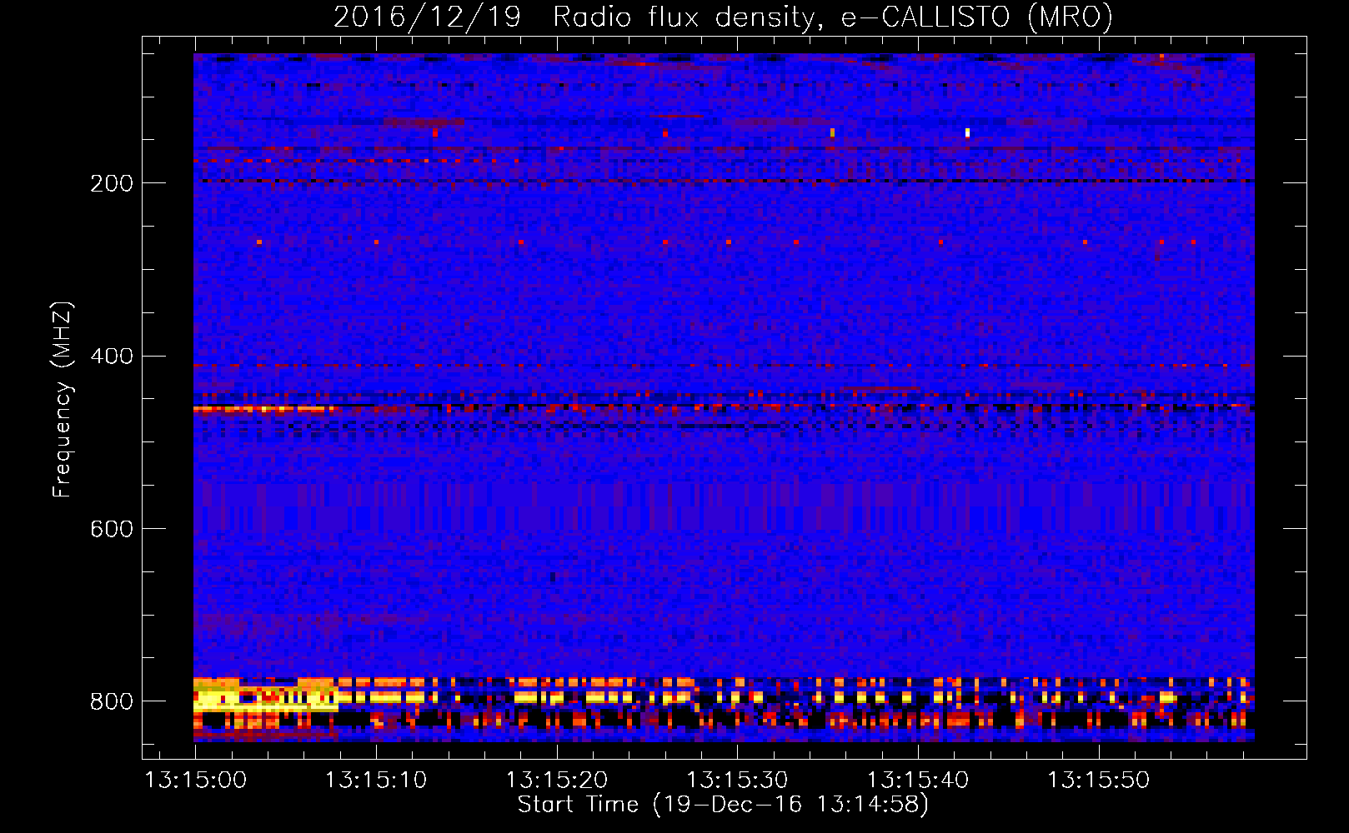Click the "13:15:50" time tick label
This screenshot has width=1349, height=833.
tap(1098, 781)
